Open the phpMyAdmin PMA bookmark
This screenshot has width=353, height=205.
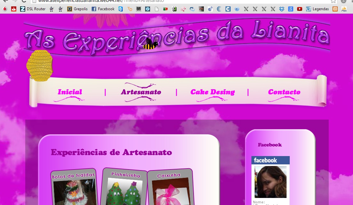click(x=344, y=9)
